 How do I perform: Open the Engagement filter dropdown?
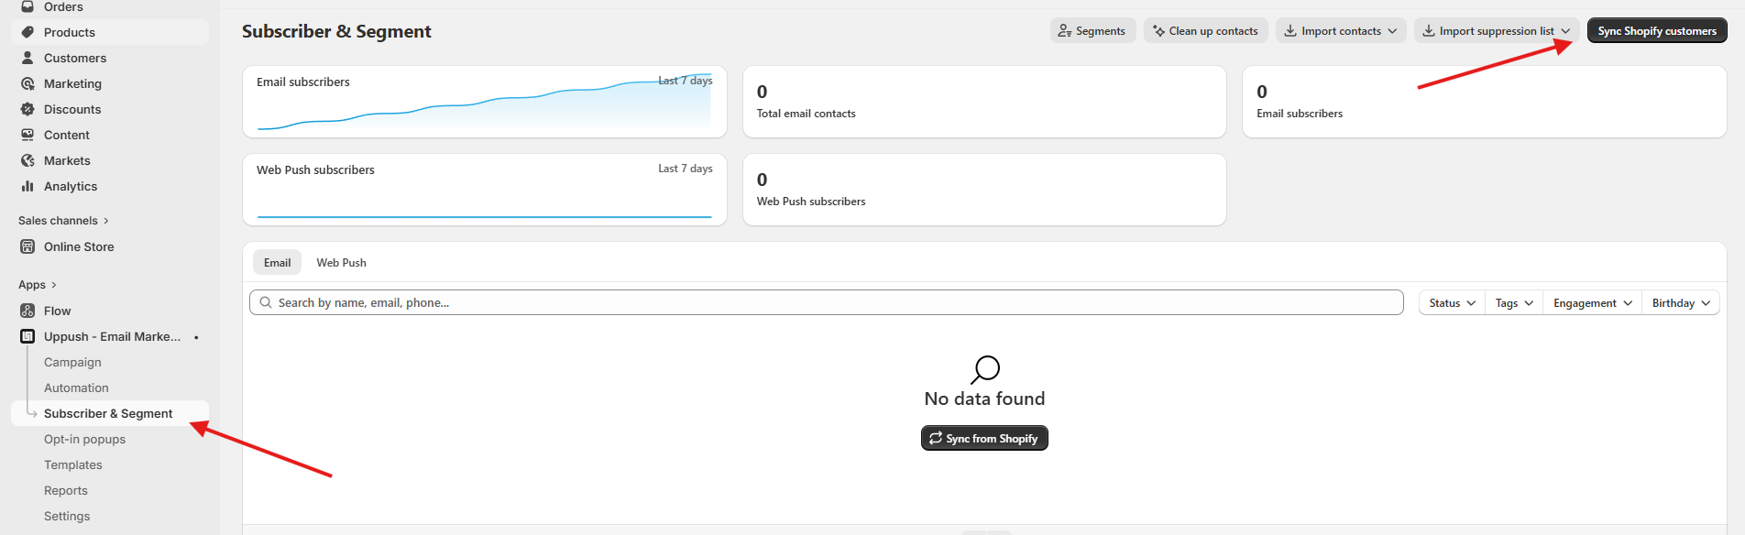[1592, 302]
